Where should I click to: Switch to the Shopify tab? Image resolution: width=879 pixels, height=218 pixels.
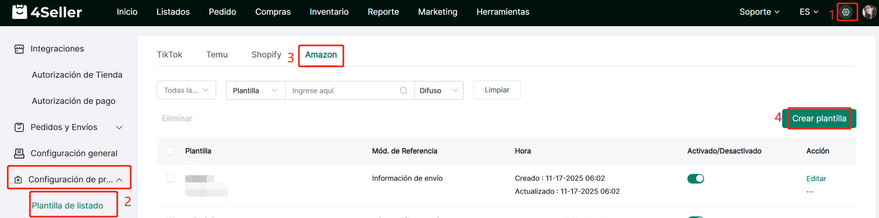coord(266,55)
